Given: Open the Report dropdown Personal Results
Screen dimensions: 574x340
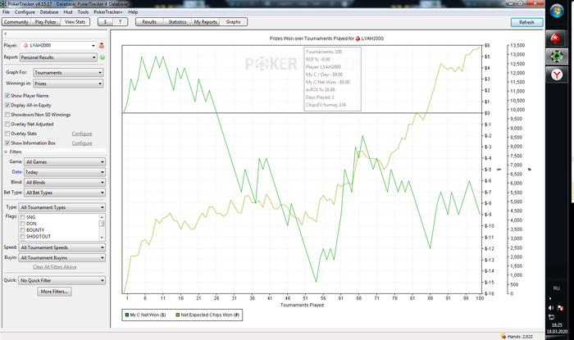Looking at the screenshot, I should coord(58,57).
